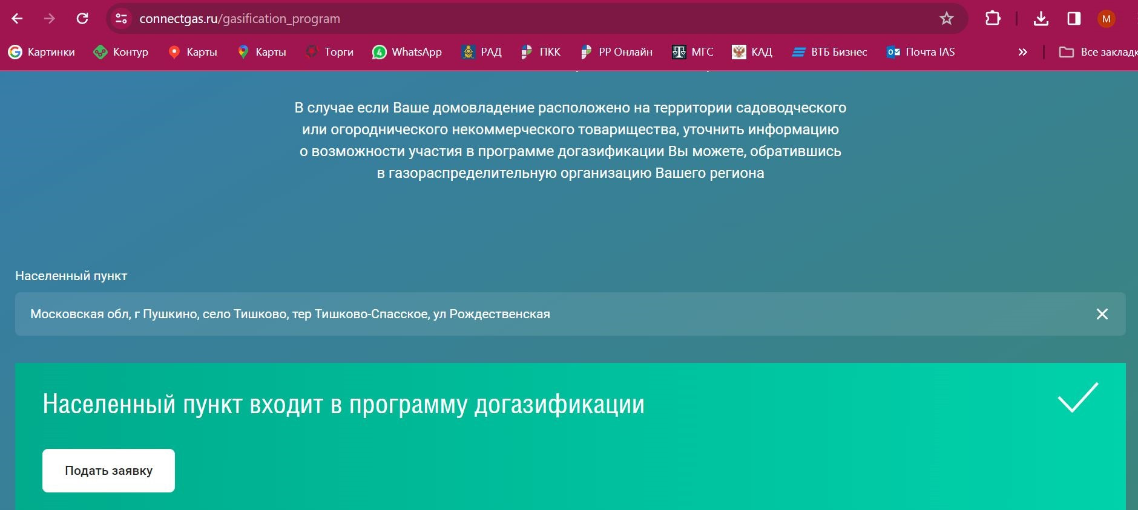Open the ПКК bookmark
The image size is (1138, 510).
(x=541, y=52)
